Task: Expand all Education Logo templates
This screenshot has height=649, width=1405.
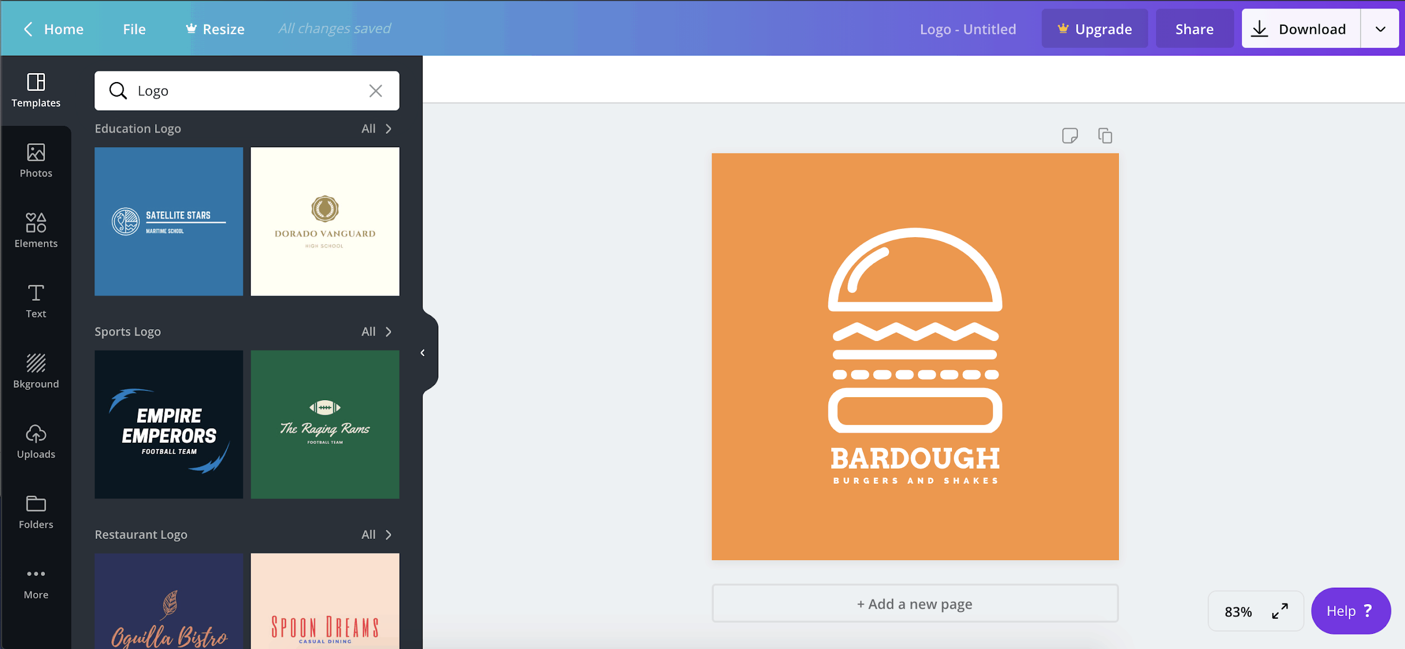Action: pos(374,128)
